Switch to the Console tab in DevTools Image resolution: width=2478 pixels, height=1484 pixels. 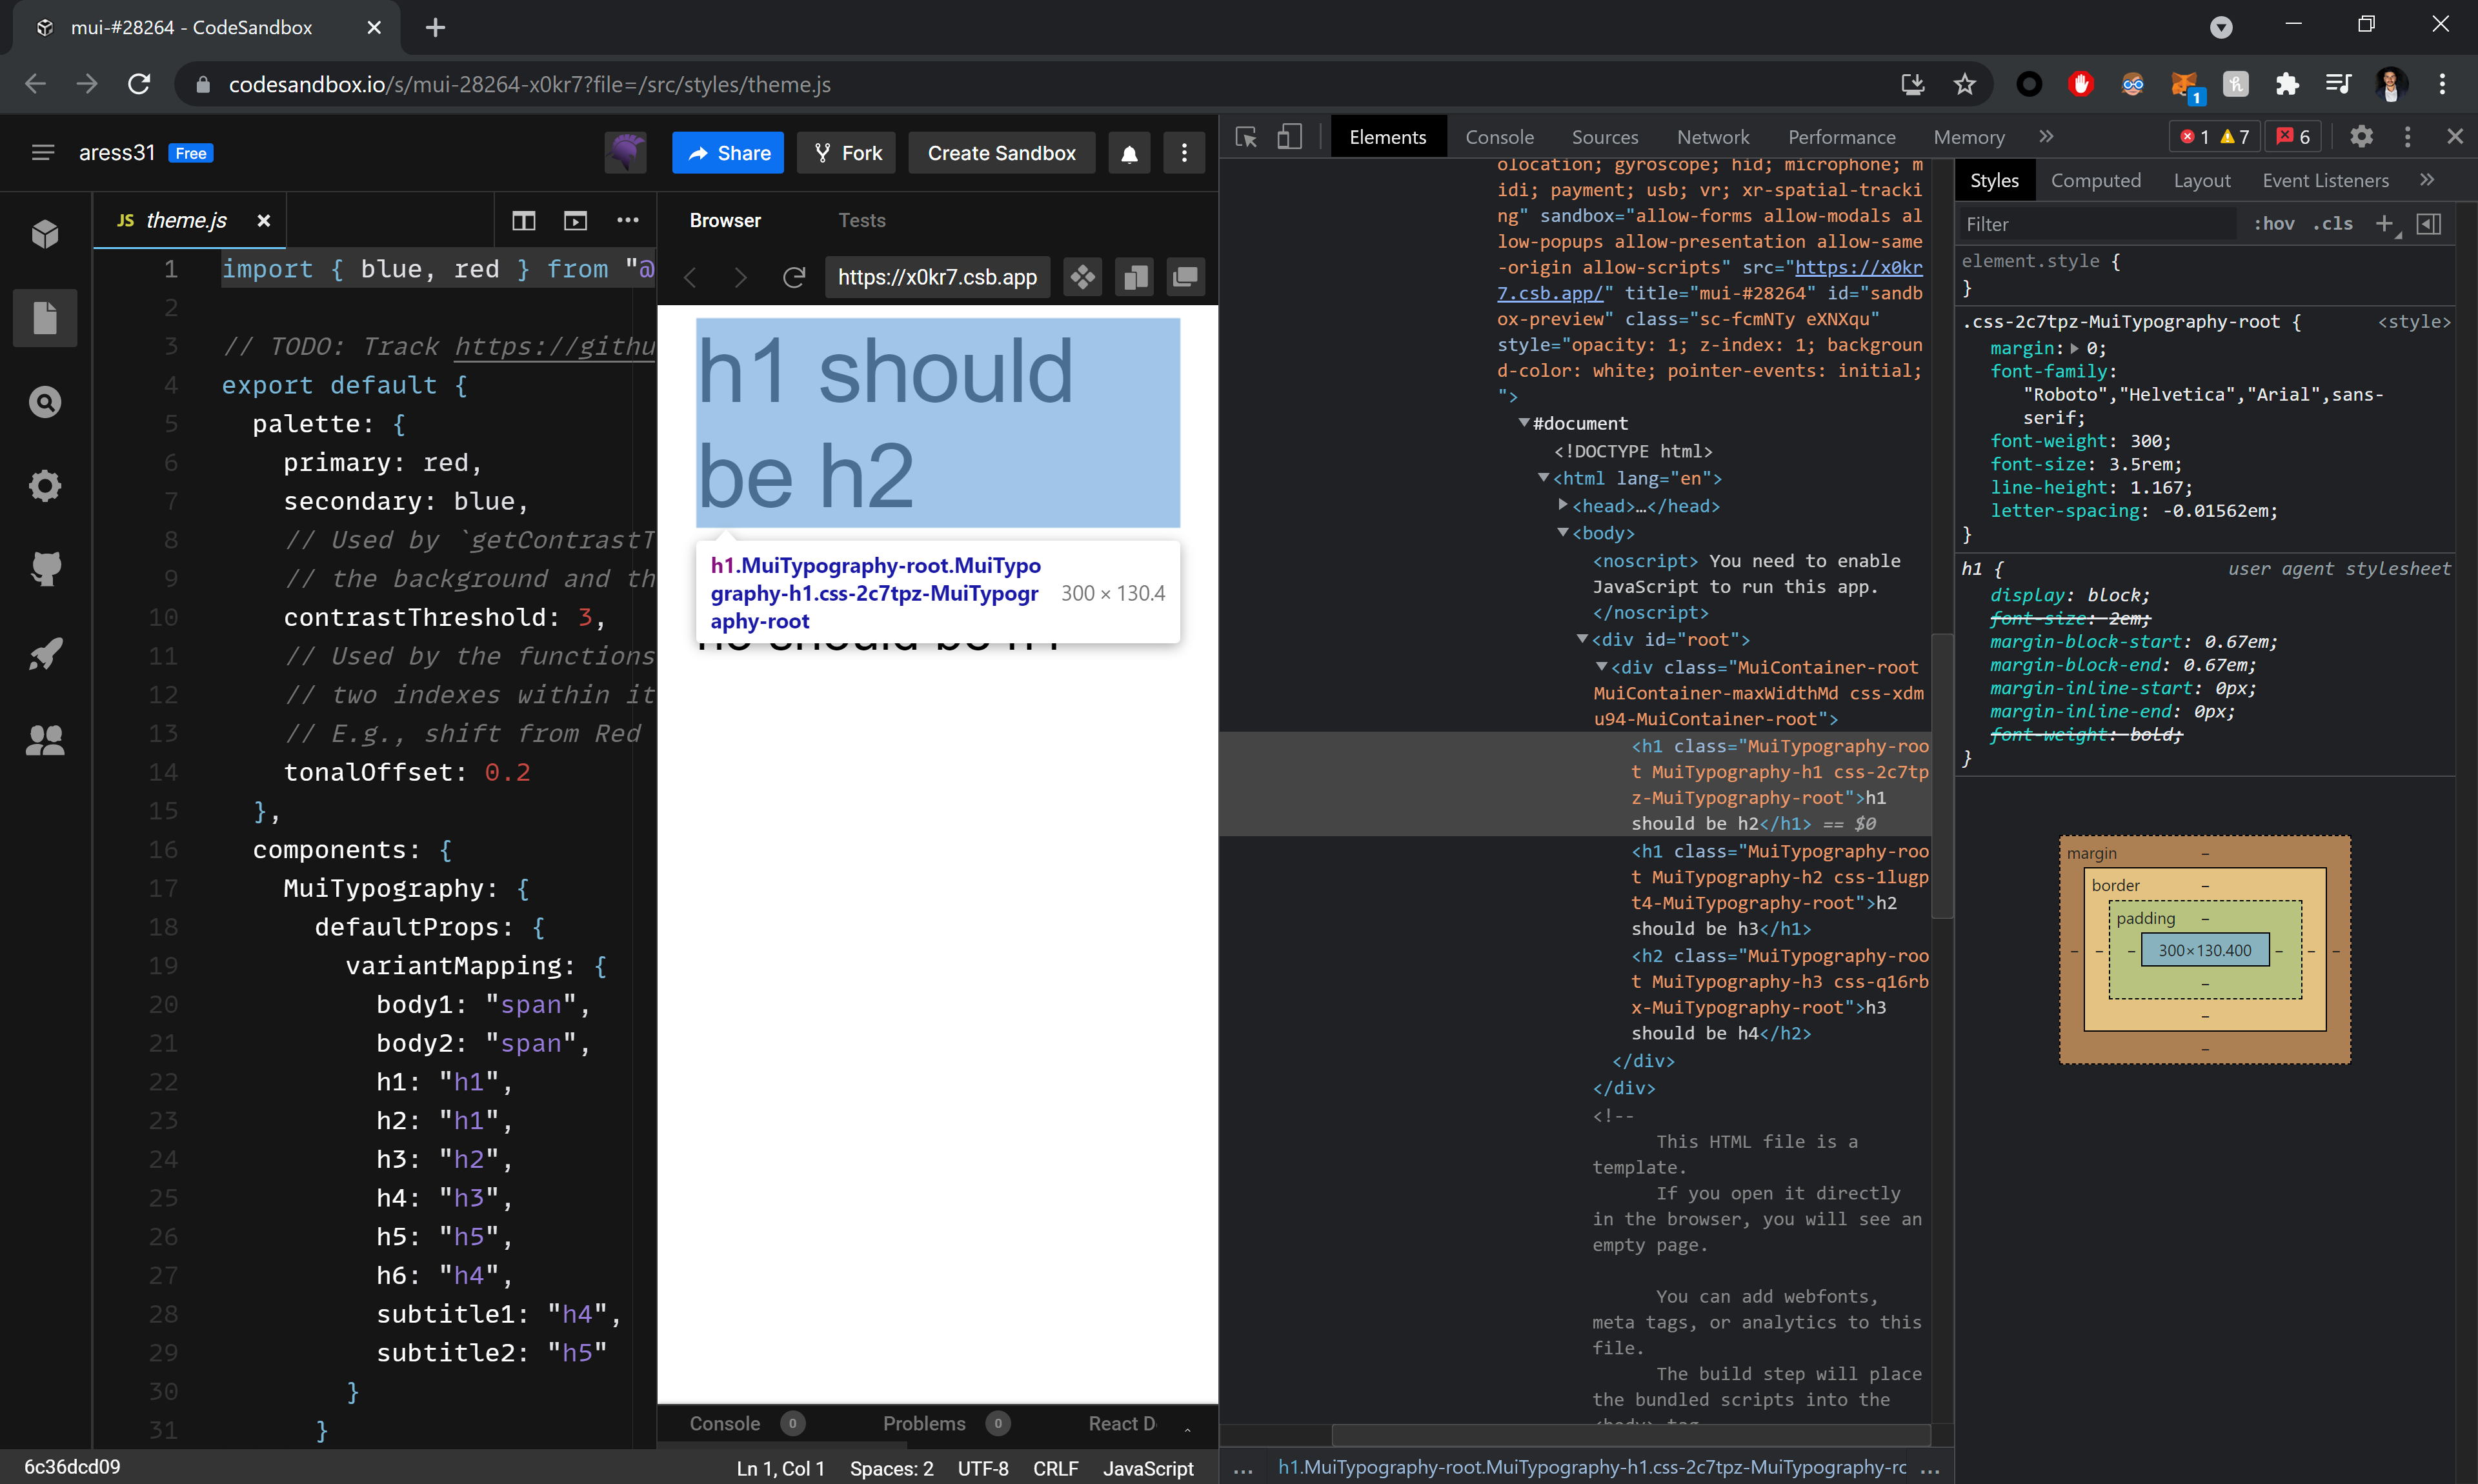(x=1500, y=136)
